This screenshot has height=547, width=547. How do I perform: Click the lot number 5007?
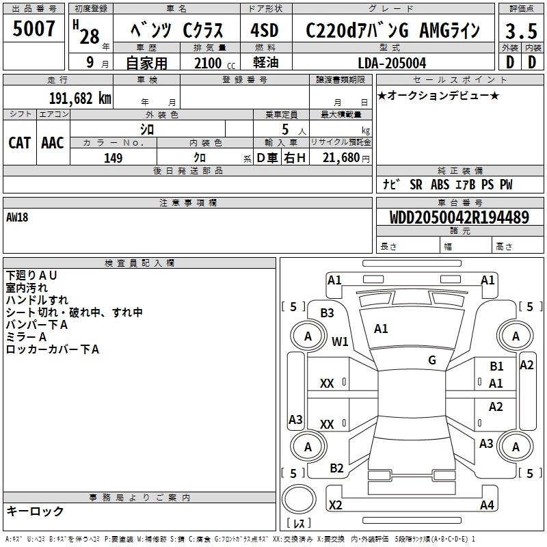coord(34,29)
